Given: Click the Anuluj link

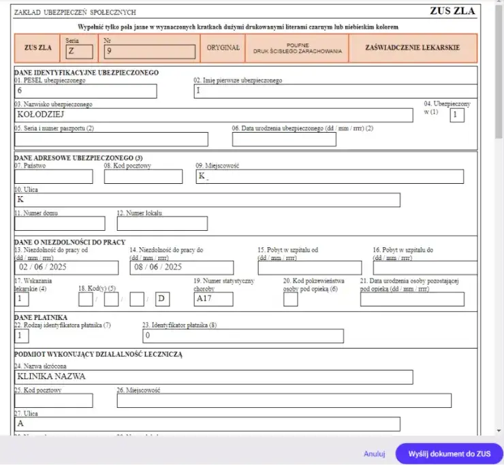Looking at the screenshot, I should 374,454.
